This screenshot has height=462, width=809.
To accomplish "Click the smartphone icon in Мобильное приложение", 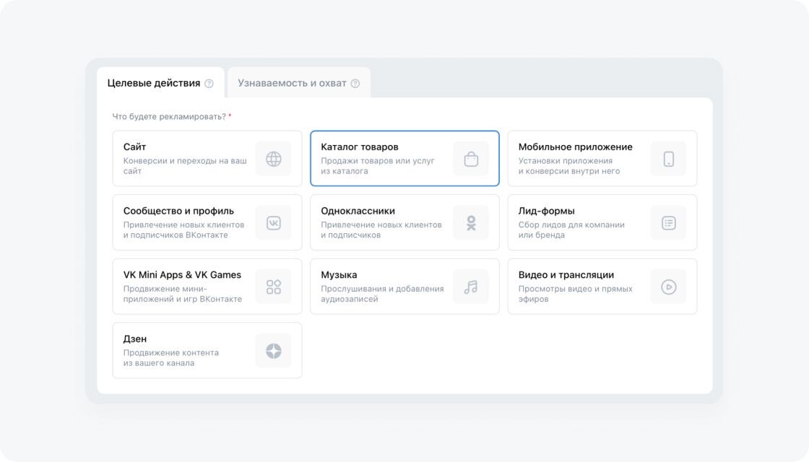I will pyautogui.click(x=669, y=159).
